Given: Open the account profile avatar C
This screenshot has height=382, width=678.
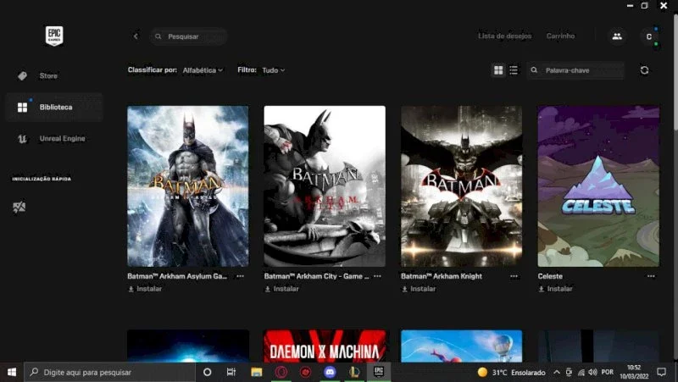Looking at the screenshot, I should tap(648, 36).
